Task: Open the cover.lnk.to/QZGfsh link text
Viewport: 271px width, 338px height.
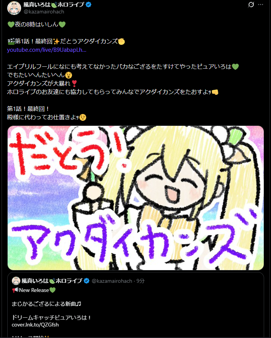Action: pyautogui.click(x=35, y=325)
